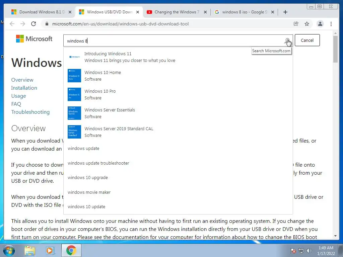Close the windows 8 iso Google tab
Image resolution: width=343 pixels, height=257 pixels.
273,12
